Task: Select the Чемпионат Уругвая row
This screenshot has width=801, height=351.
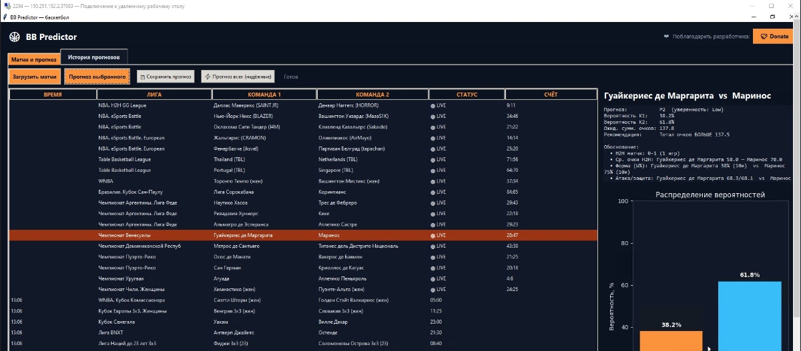Action: pyautogui.click(x=302, y=278)
